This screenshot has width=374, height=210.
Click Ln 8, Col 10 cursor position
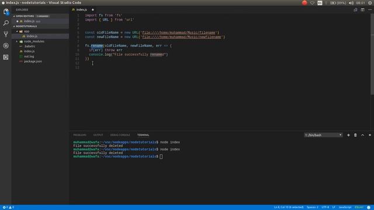288,208
